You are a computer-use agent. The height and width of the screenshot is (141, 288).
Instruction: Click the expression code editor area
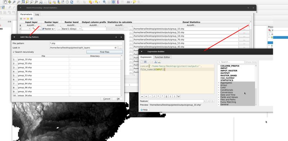click(x=177, y=79)
